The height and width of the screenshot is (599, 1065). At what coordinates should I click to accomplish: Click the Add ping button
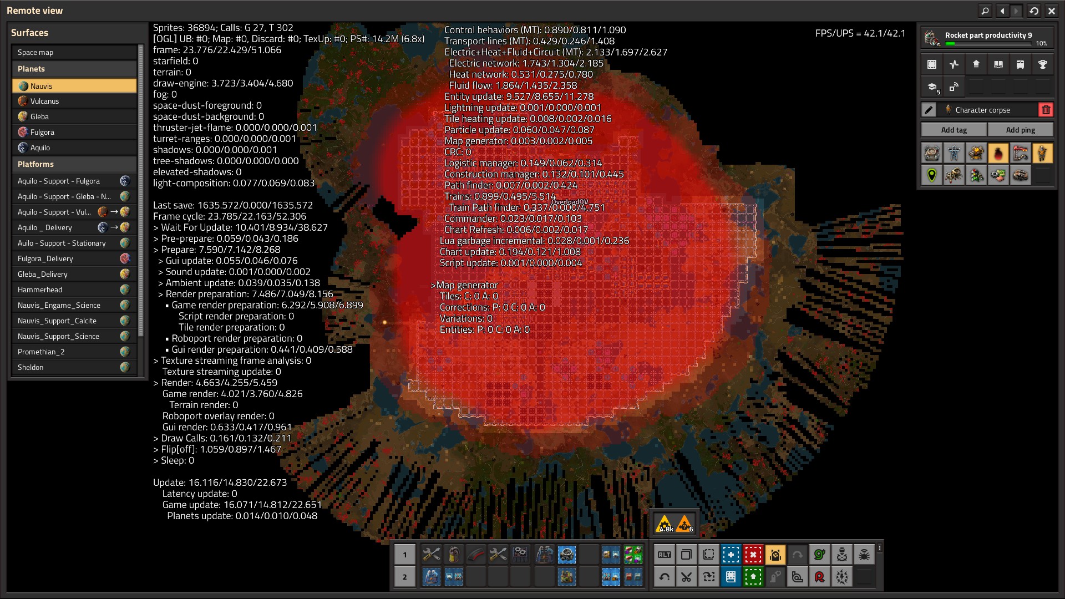tap(1021, 130)
